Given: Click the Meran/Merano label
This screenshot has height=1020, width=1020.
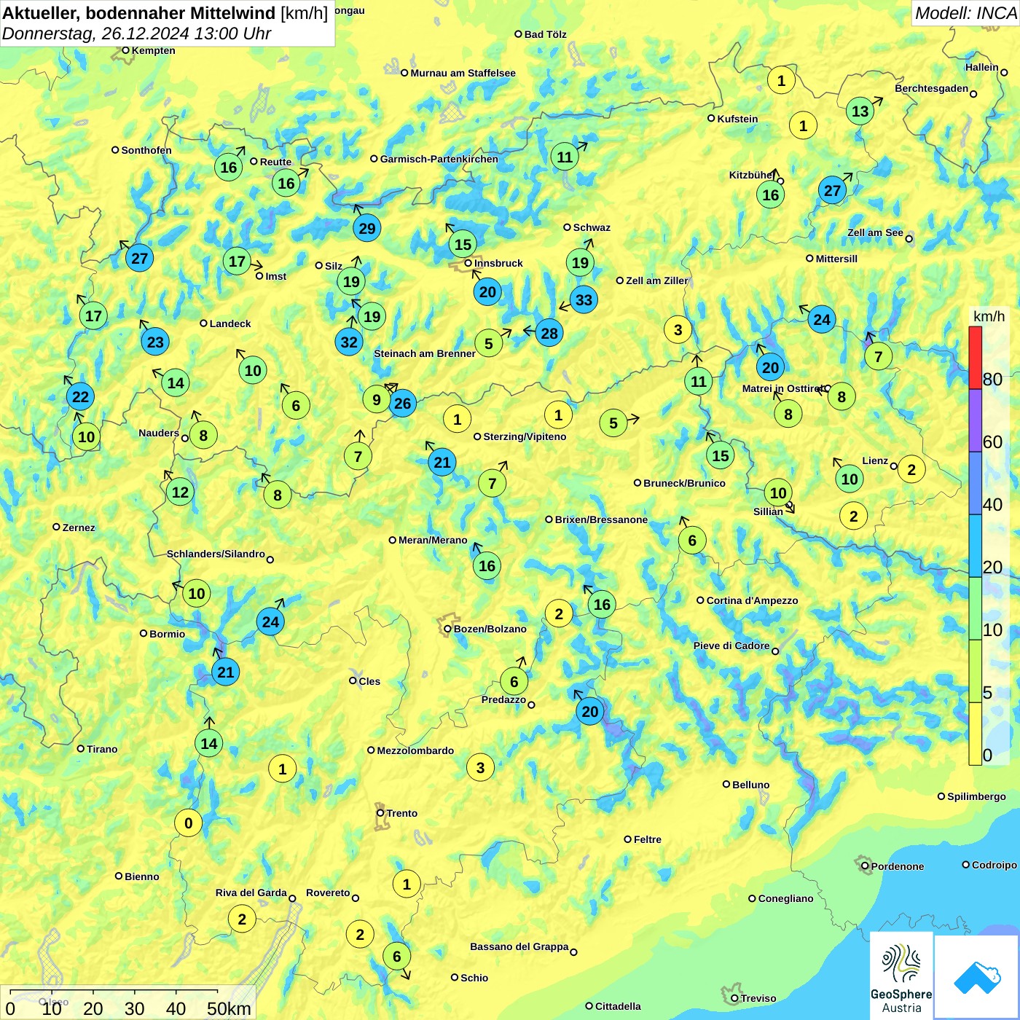Looking at the screenshot, I should click(433, 540).
